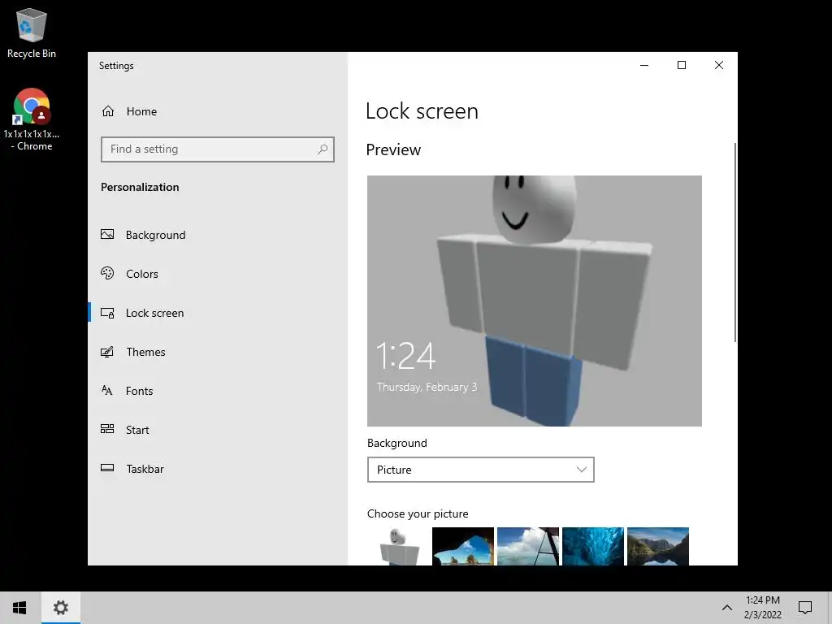Click the Background picture icon
Screen dimensions: 832x624
(x=107, y=234)
